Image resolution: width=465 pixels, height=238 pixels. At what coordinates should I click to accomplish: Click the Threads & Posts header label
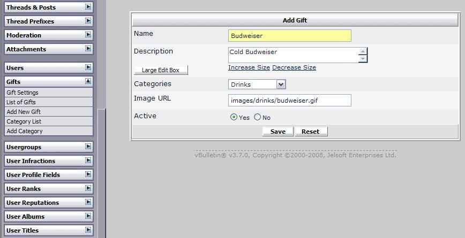[31, 7]
